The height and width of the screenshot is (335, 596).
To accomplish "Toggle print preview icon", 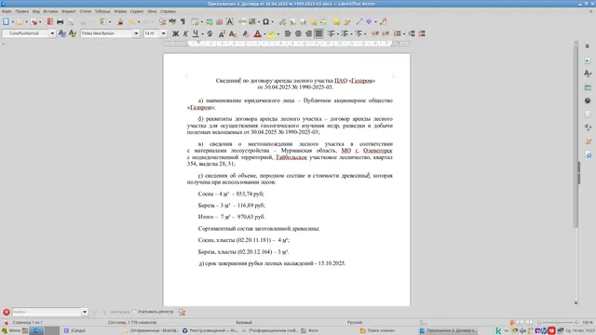I will click(71, 22).
